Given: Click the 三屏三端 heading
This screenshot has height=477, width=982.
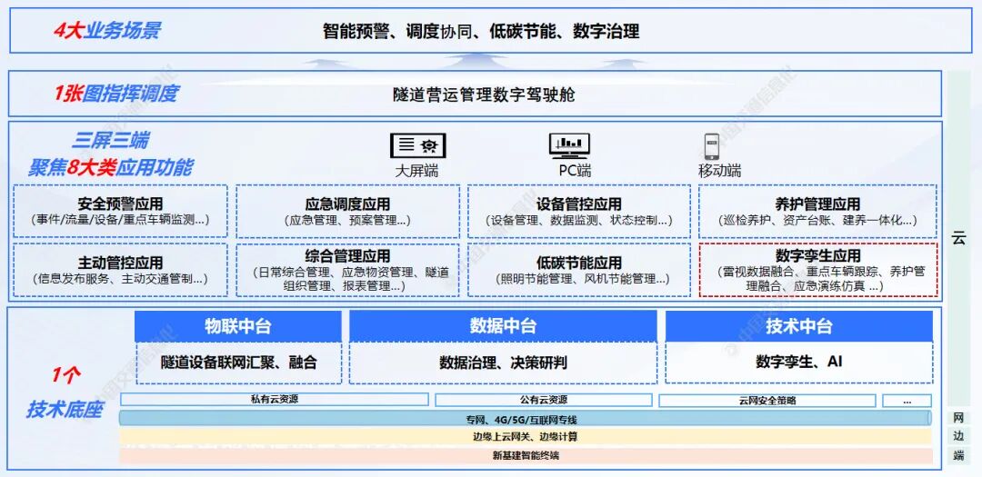Looking at the screenshot, I should (110, 140).
